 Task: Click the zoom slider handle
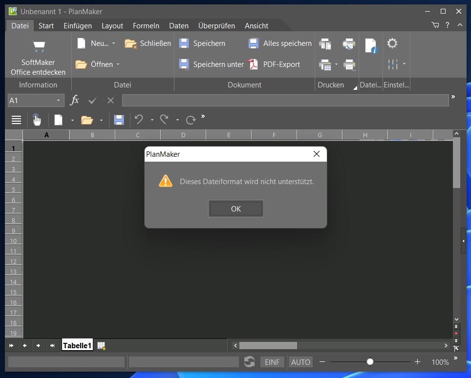click(x=370, y=362)
